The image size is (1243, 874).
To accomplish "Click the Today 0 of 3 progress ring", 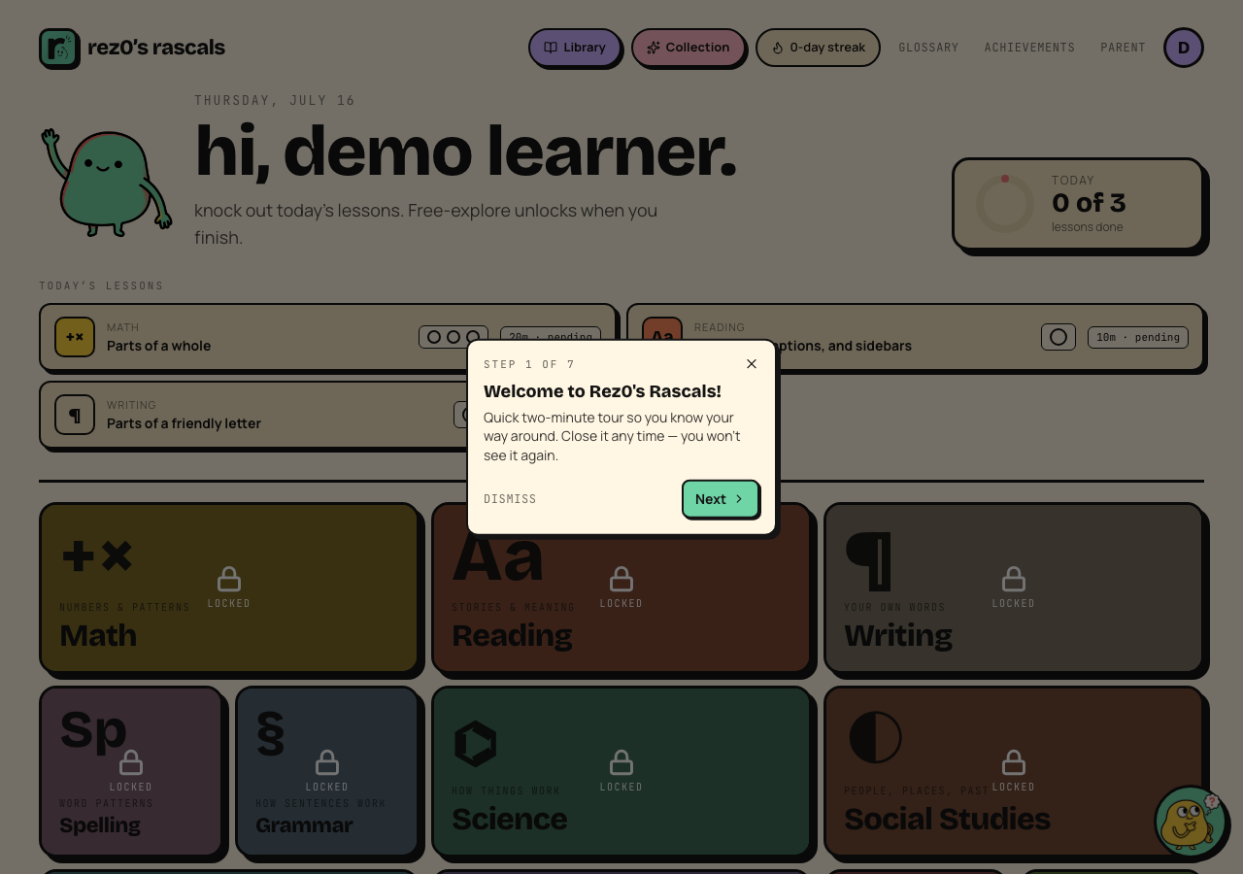I will point(1005,204).
